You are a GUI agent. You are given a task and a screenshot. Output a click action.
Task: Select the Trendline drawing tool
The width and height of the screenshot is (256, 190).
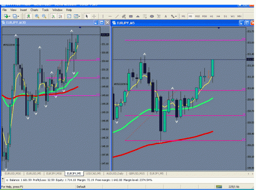117,16
